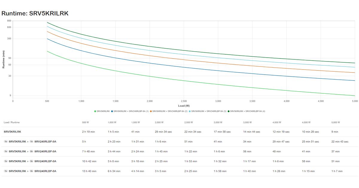Click the 3x badge before SRV240RLBP-9A

[x=31, y=161]
